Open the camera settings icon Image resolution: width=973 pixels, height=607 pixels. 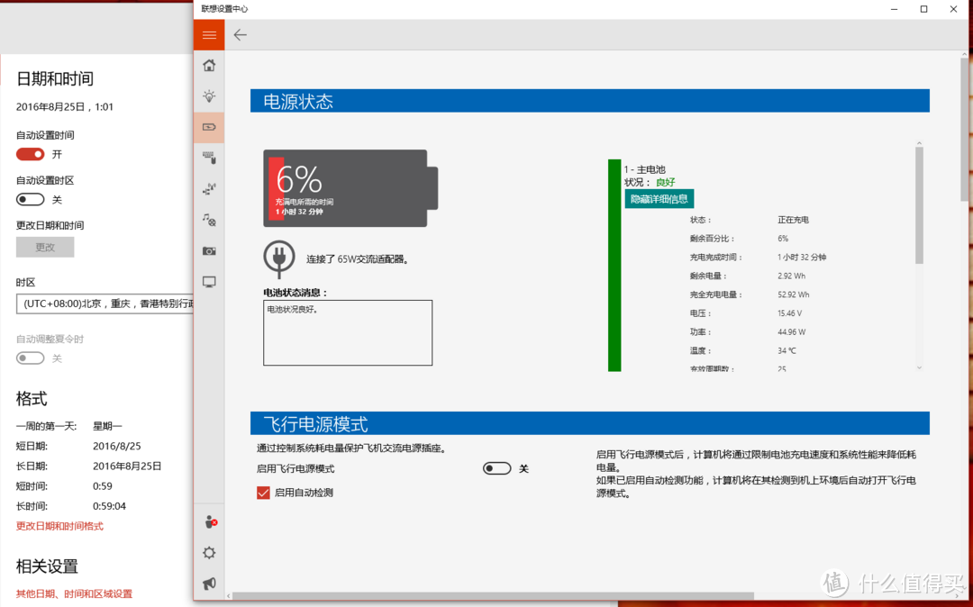[x=209, y=250]
